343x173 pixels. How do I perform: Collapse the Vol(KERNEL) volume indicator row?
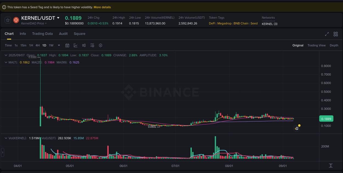tap(5, 138)
